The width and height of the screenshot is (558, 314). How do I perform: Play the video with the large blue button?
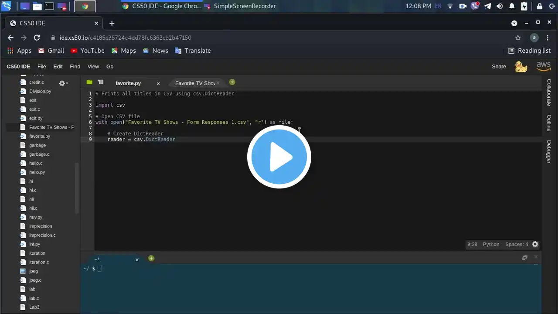[279, 157]
